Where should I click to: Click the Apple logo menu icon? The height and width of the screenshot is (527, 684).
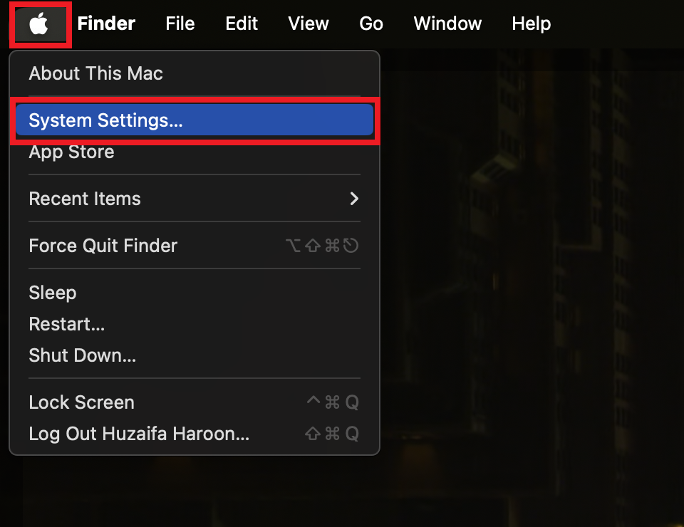tap(39, 24)
